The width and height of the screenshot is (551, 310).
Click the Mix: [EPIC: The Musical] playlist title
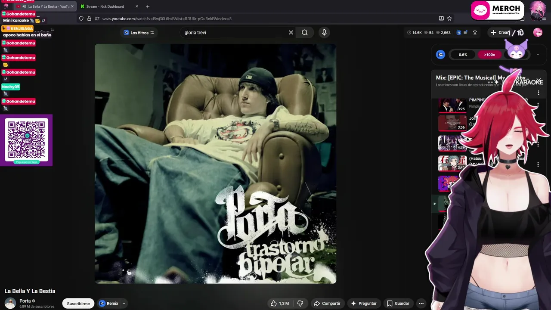tap(482, 78)
